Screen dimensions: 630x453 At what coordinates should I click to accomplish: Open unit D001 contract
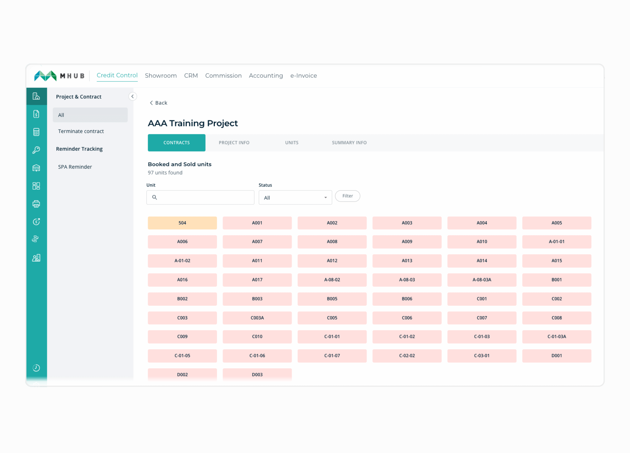coord(557,356)
